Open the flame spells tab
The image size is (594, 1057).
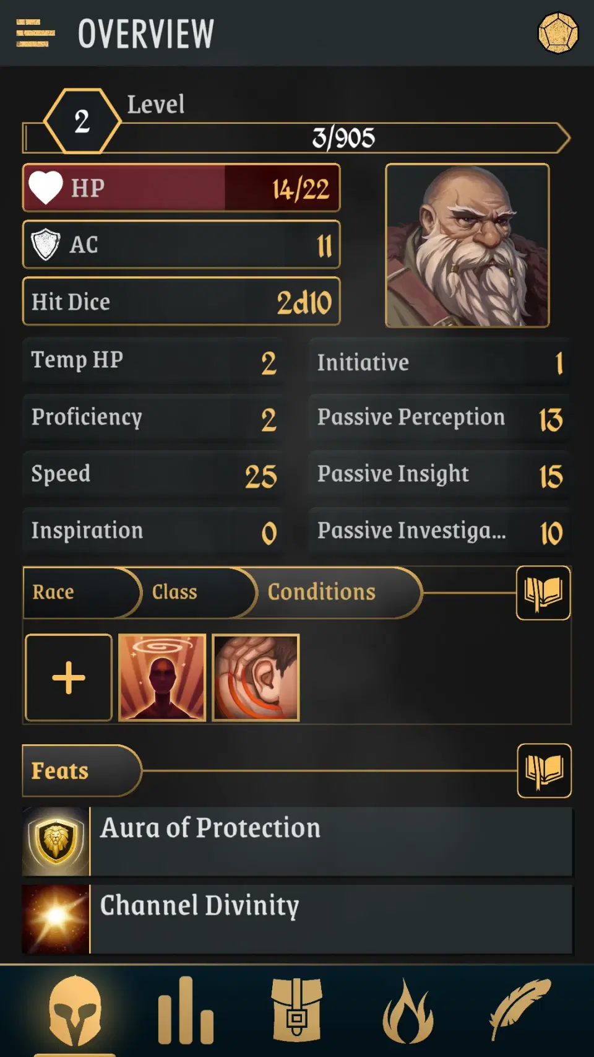(408, 1011)
